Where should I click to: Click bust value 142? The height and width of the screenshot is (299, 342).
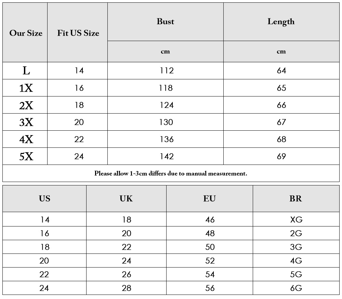click(x=167, y=156)
